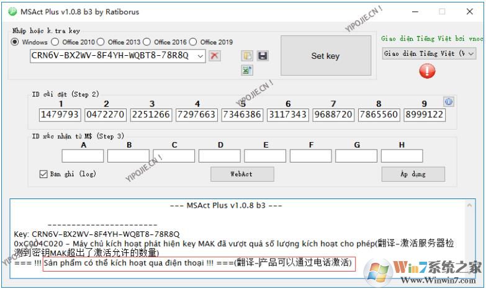486x289 pixels.
Task: Click confirmation ID field G
Action: coord(356,156)
